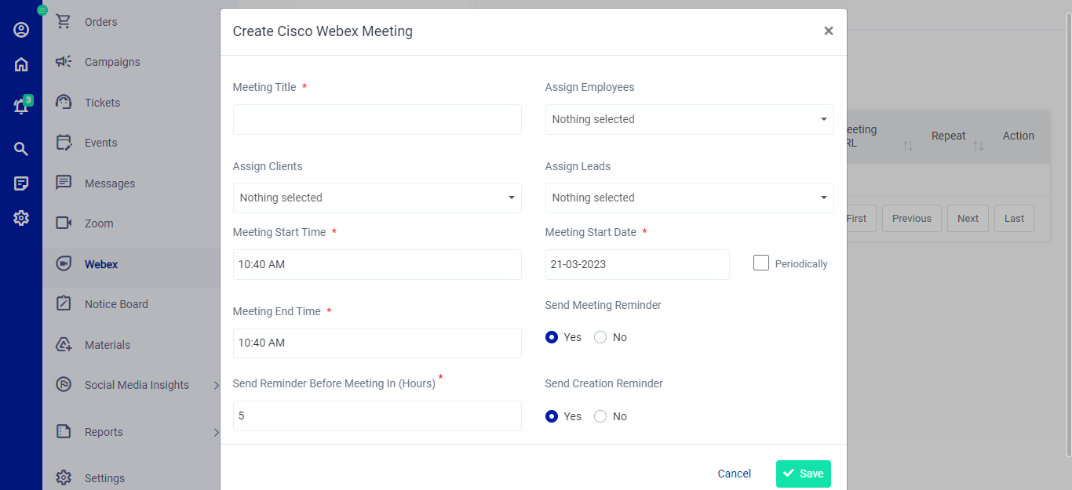This screenshot has height=490, width=1072.
Task: Expand Social Media Insights in the sidebar
Action: click(137, 385)
